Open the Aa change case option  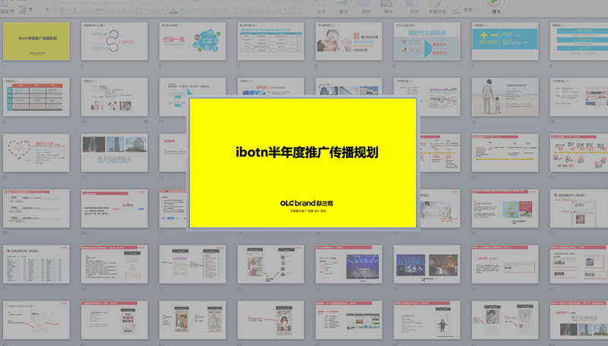tap(157, 10)
